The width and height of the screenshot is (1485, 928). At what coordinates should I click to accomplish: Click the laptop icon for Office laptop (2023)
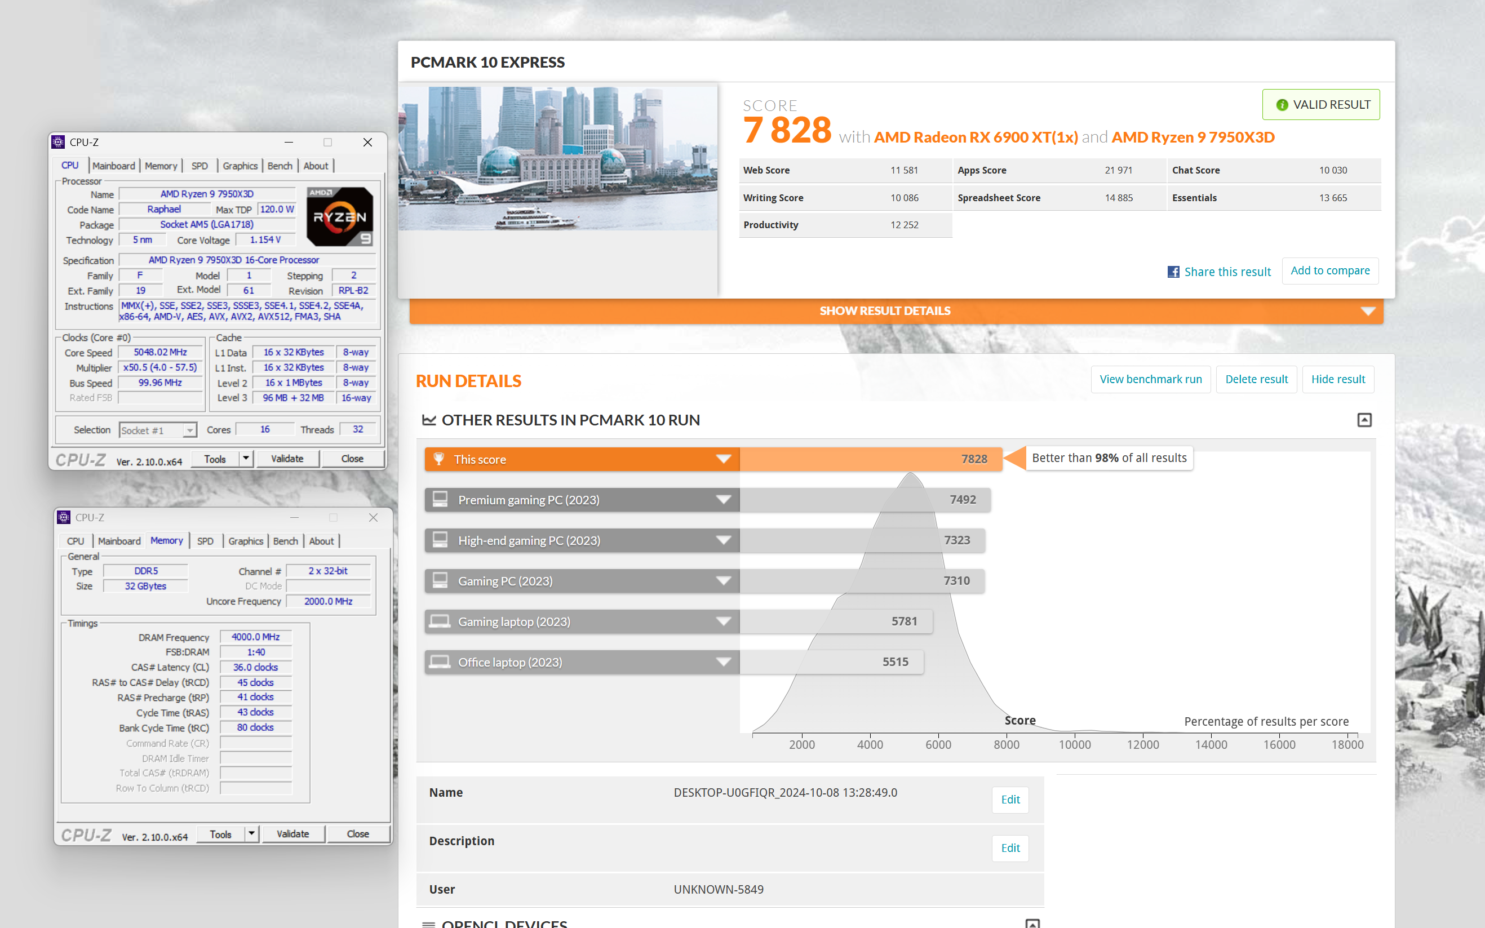point(440,661)
